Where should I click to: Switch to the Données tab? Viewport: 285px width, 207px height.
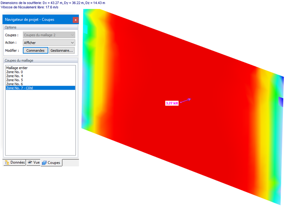click(15, 162)
